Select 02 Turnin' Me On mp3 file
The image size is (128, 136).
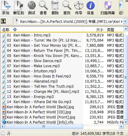point(41,40)
